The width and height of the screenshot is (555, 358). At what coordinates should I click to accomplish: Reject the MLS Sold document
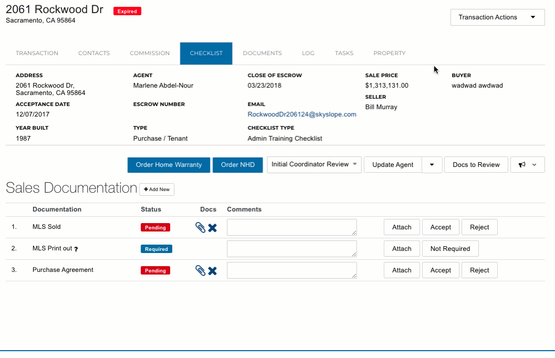click(x=479, y=227)
